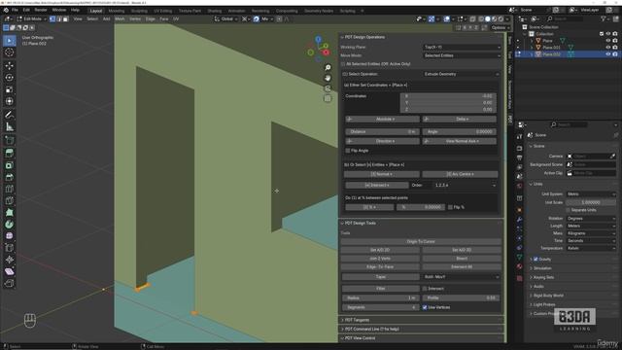Screen dimensions: 622x350
Task: Activate the Transform tool
Action: [9, 101]
